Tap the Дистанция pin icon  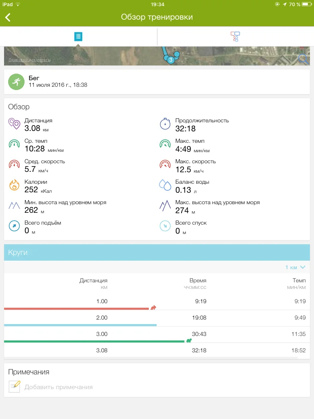pyautogui.click(x=14, y=124)
